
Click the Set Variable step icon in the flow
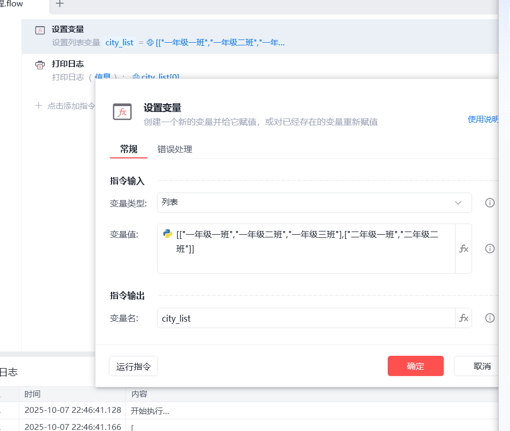(40, 30)
